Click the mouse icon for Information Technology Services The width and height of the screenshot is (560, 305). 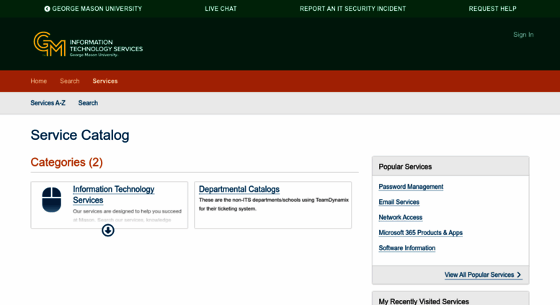(x=52, y=200)
